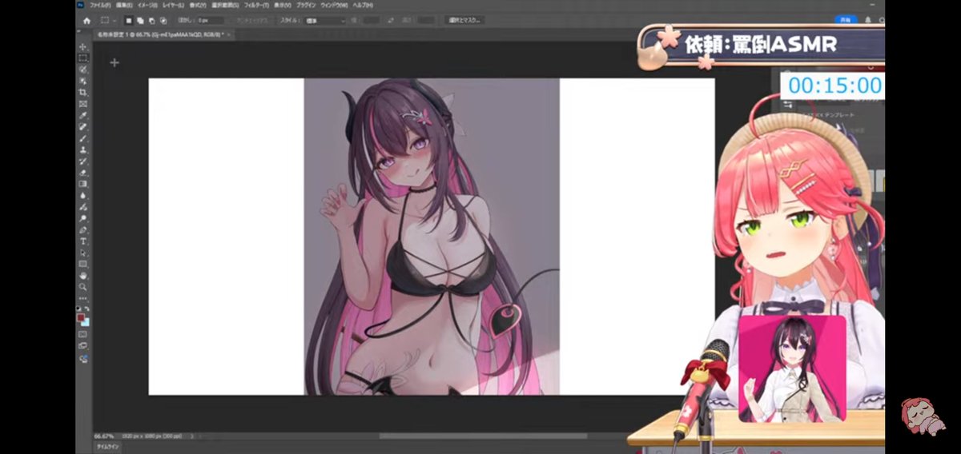Choose Add to Selection mode button
The width and height of the screenshot is (961, 454).
coord(140,21)
